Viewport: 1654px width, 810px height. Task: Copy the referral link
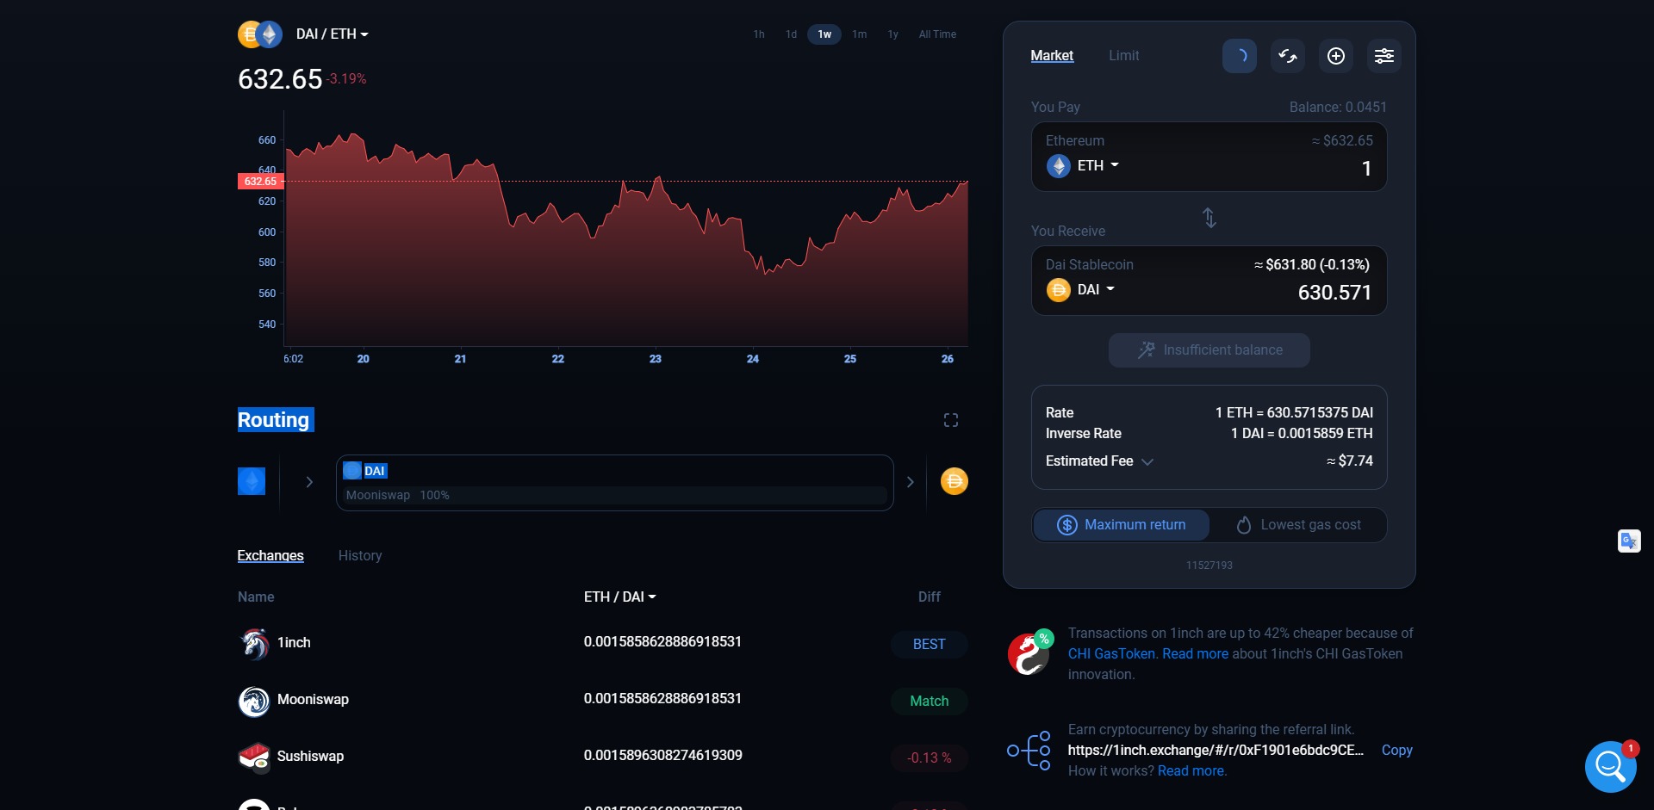(1396, 751)
